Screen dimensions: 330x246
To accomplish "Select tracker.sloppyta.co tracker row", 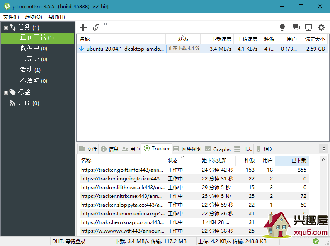I will click(x=194, y=205).
